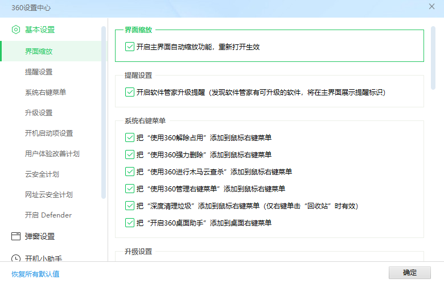Click the sidebar vertical scrollbar
Image resolution: width=444 pixels, height=284 pixels.
tap(104, 112)
